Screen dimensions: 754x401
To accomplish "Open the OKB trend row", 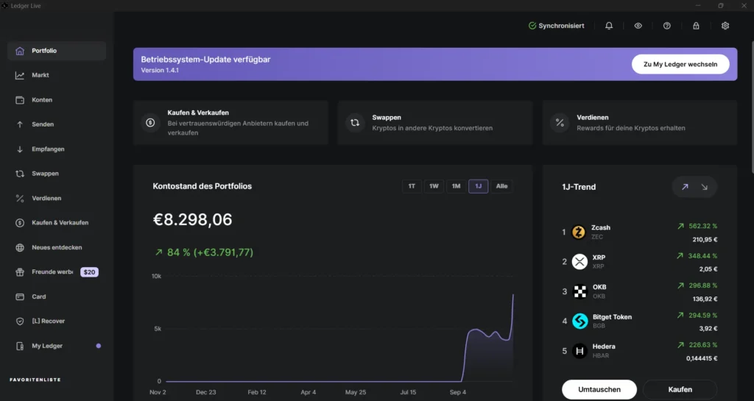I will click(x=640, y=291).
